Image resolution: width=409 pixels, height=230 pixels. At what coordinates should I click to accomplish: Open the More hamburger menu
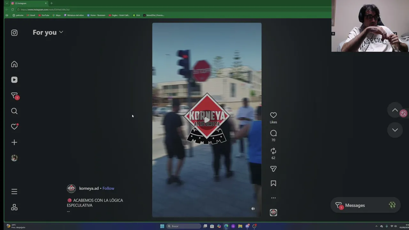14,192
